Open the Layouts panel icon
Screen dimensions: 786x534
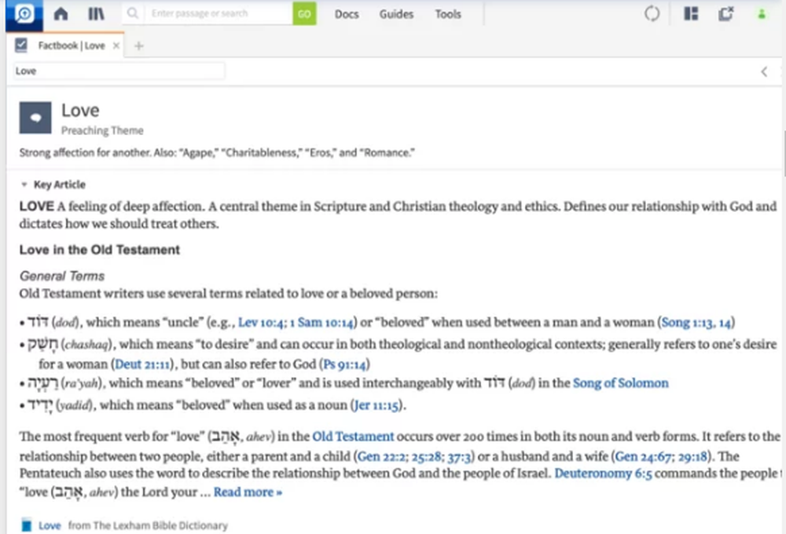[x=691, y=13]
